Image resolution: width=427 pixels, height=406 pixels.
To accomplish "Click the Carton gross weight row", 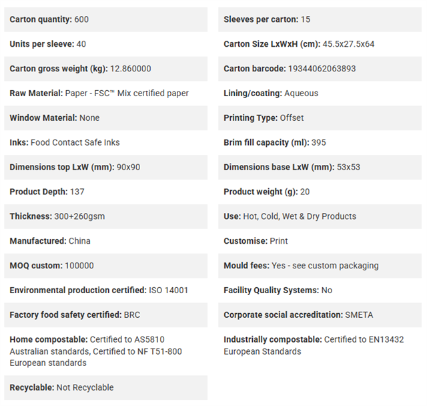I will tap(105, 69).
